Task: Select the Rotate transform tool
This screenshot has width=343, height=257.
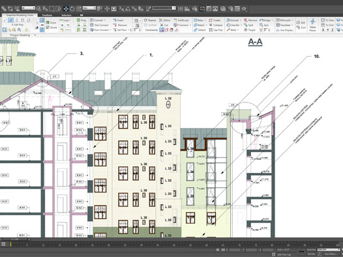Action: (72, 8)
